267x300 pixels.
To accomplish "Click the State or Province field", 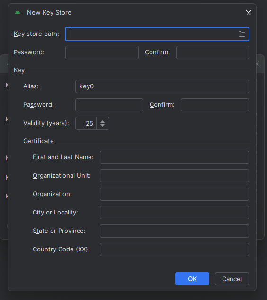I will click(174, 231).
